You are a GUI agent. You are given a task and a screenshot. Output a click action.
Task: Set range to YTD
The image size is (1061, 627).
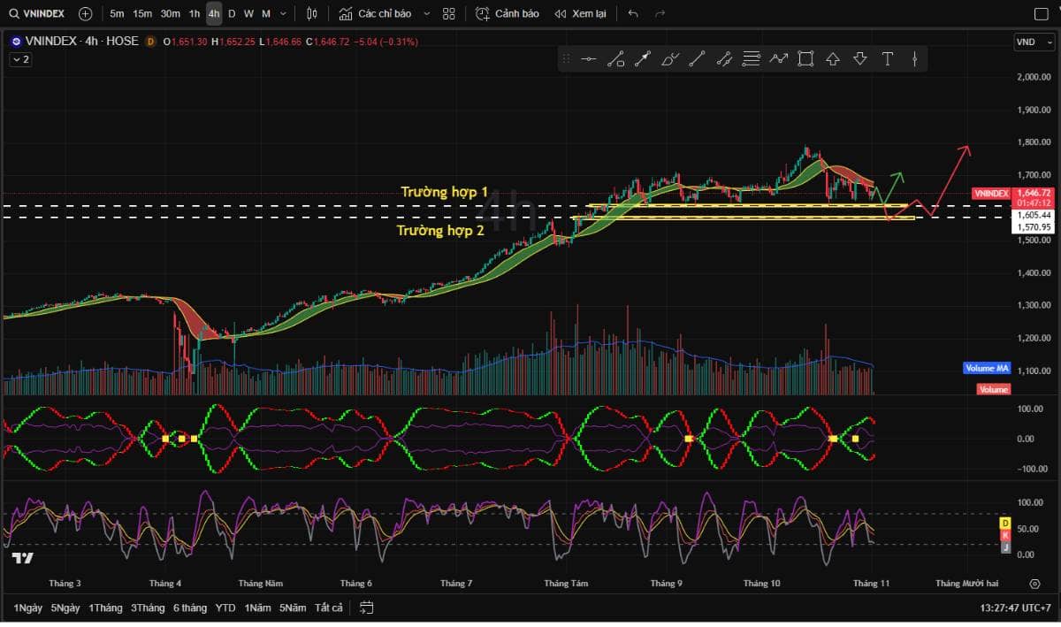pos(225,608)
